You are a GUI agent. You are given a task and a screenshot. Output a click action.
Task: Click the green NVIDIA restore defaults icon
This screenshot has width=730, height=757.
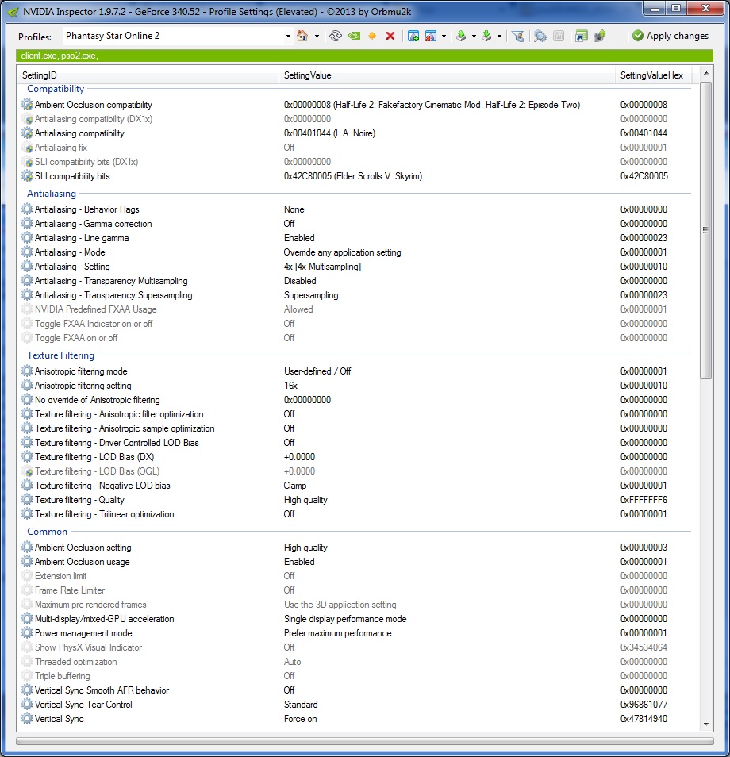354,36
